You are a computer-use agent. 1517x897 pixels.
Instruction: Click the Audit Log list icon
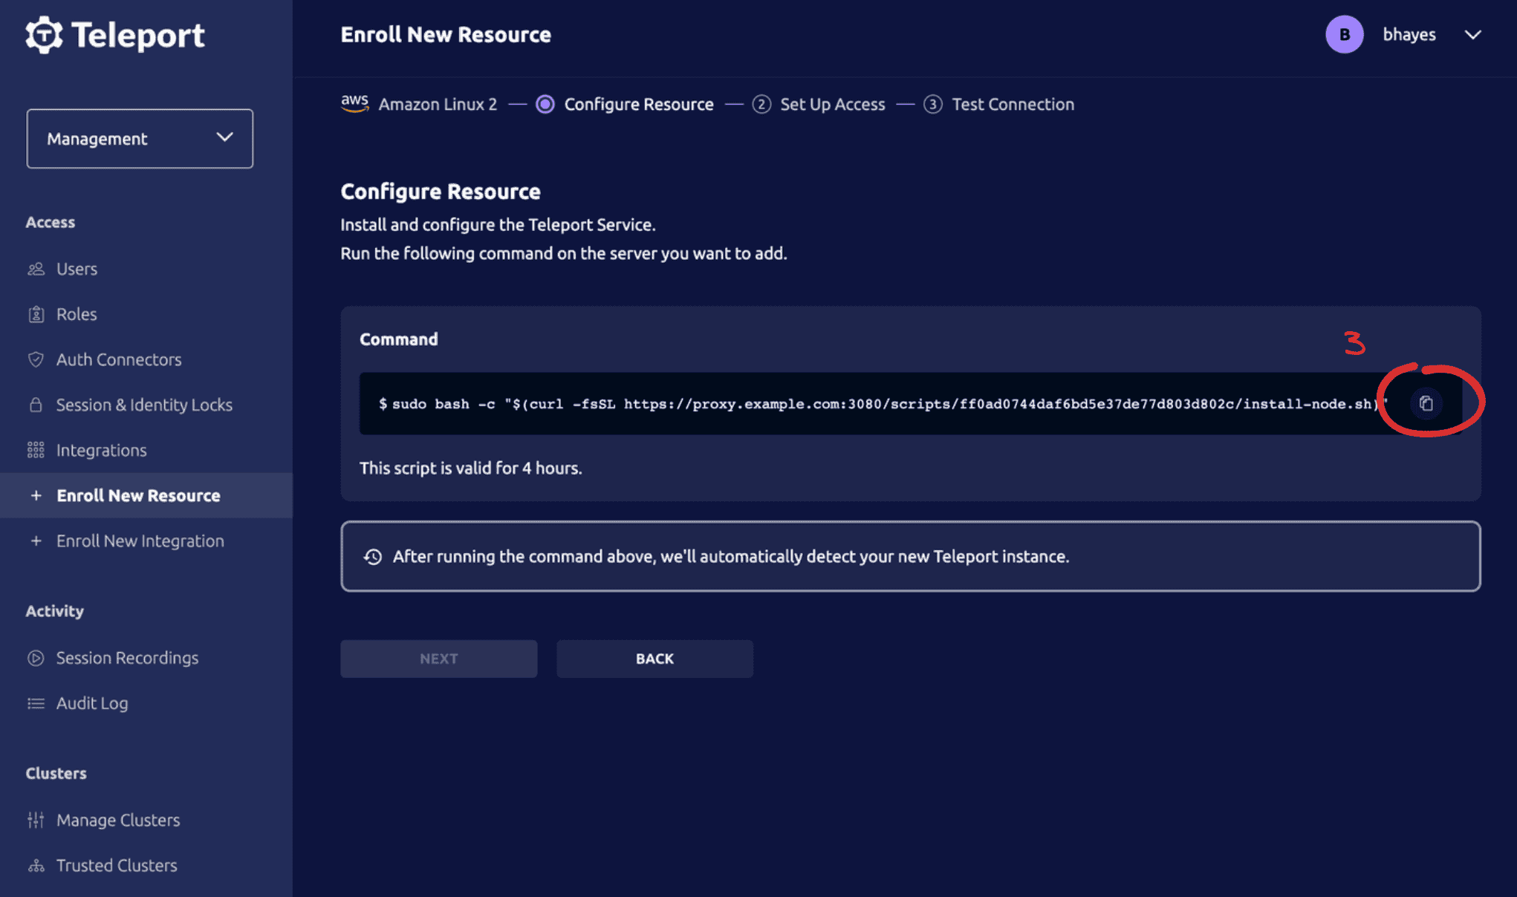[x=36, y=703]
